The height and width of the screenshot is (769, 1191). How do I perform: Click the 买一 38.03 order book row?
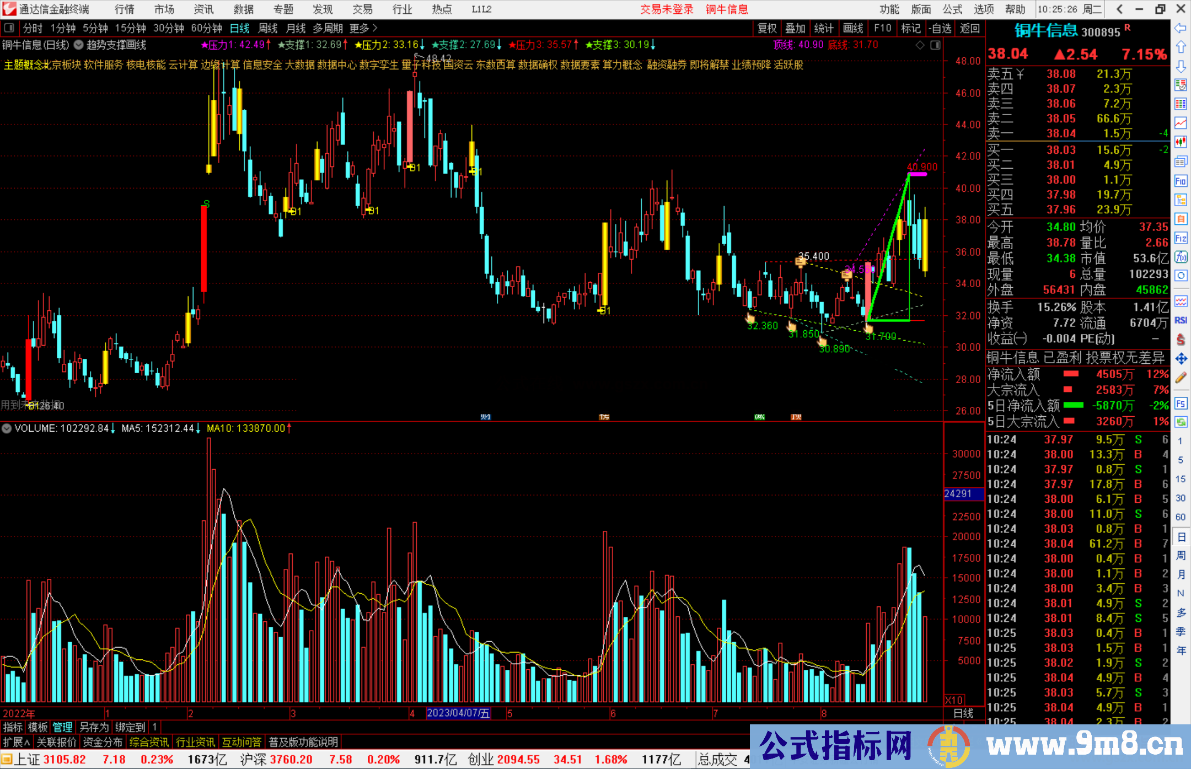pyautogui.click(x=1077, y=150)
